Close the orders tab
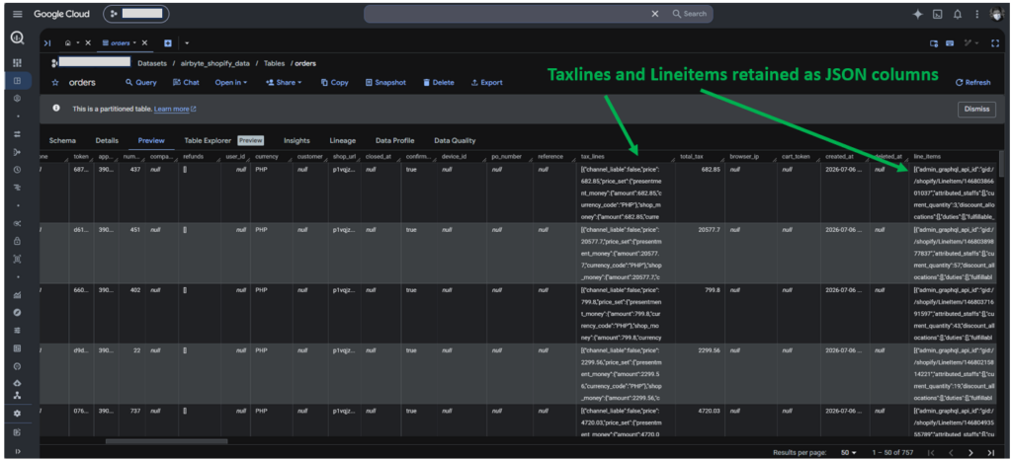 click(x=144, y=43)
